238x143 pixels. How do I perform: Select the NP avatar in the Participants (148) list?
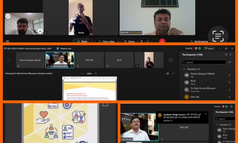pyautogui.click(x=219, y=130)
